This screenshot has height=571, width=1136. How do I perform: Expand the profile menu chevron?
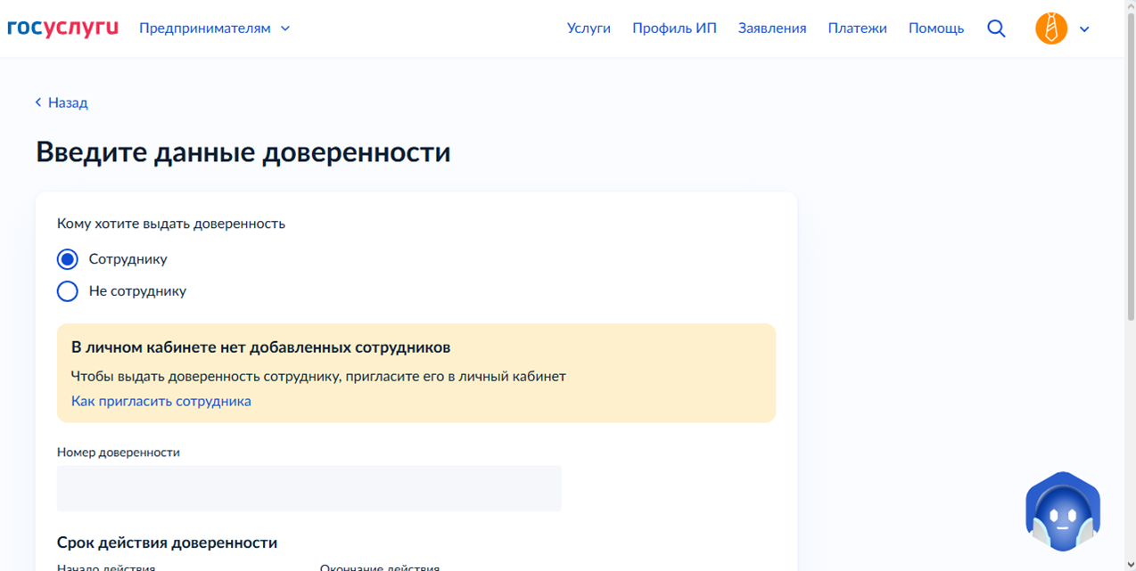pyautogui.click(x=1084, y=29)
